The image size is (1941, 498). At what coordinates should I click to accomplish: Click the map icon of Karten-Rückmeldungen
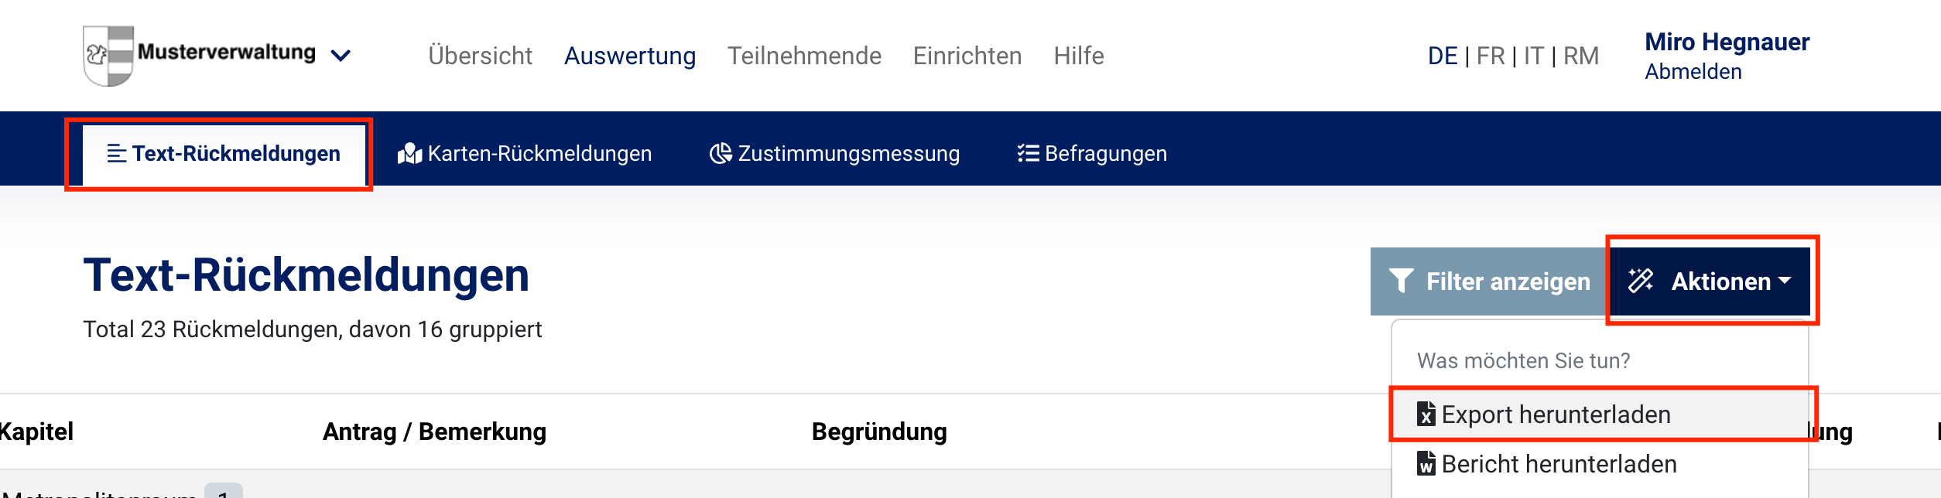409,154
